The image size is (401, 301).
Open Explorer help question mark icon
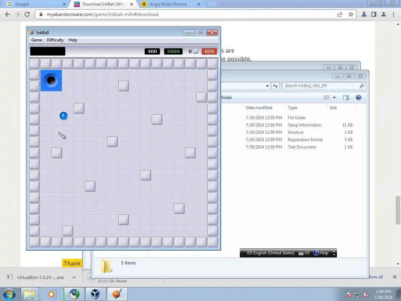(359, 98)
